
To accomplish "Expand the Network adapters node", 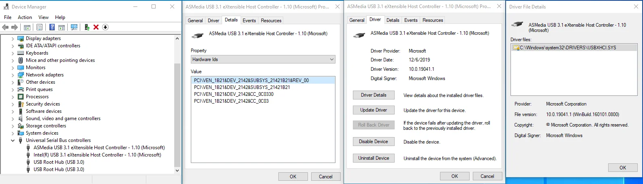I will click(x=13, y=75).
